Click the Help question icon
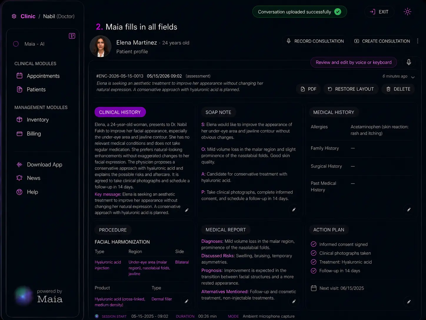426x320 pixels. [x=19, y=192]
